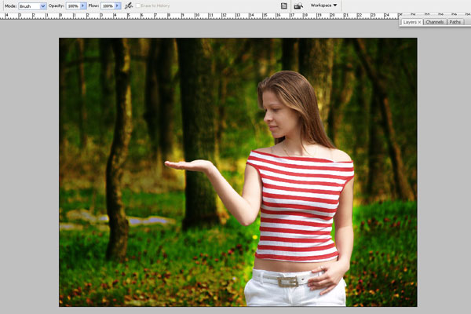Screen dimensions: 471x314
Task: Launch Adobe Bridge via its icon
Action: coord(298,5)
